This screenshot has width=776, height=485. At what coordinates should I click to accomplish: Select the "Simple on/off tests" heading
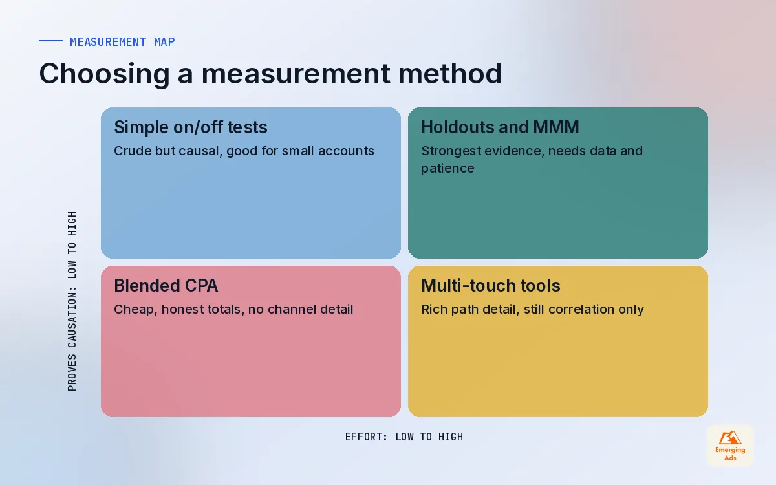pyautogui.click(x=191, y=127)
